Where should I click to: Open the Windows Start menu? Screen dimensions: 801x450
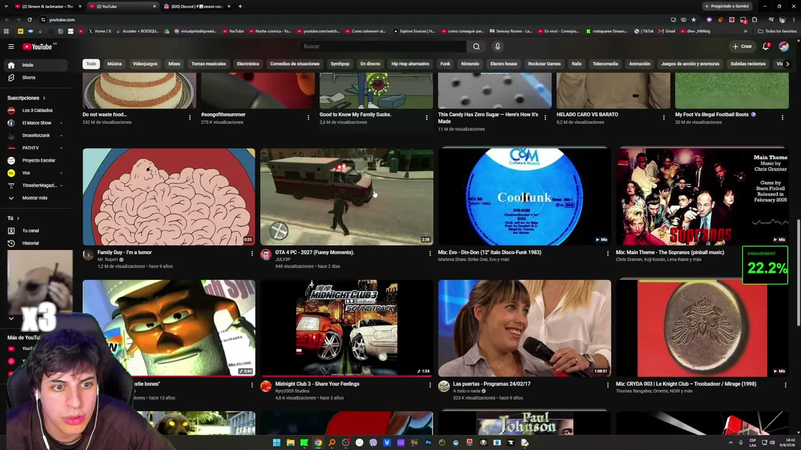point(277,442)
